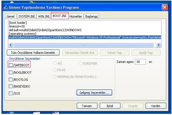Open Gelişmiş Seçenekler dialog

94,93
